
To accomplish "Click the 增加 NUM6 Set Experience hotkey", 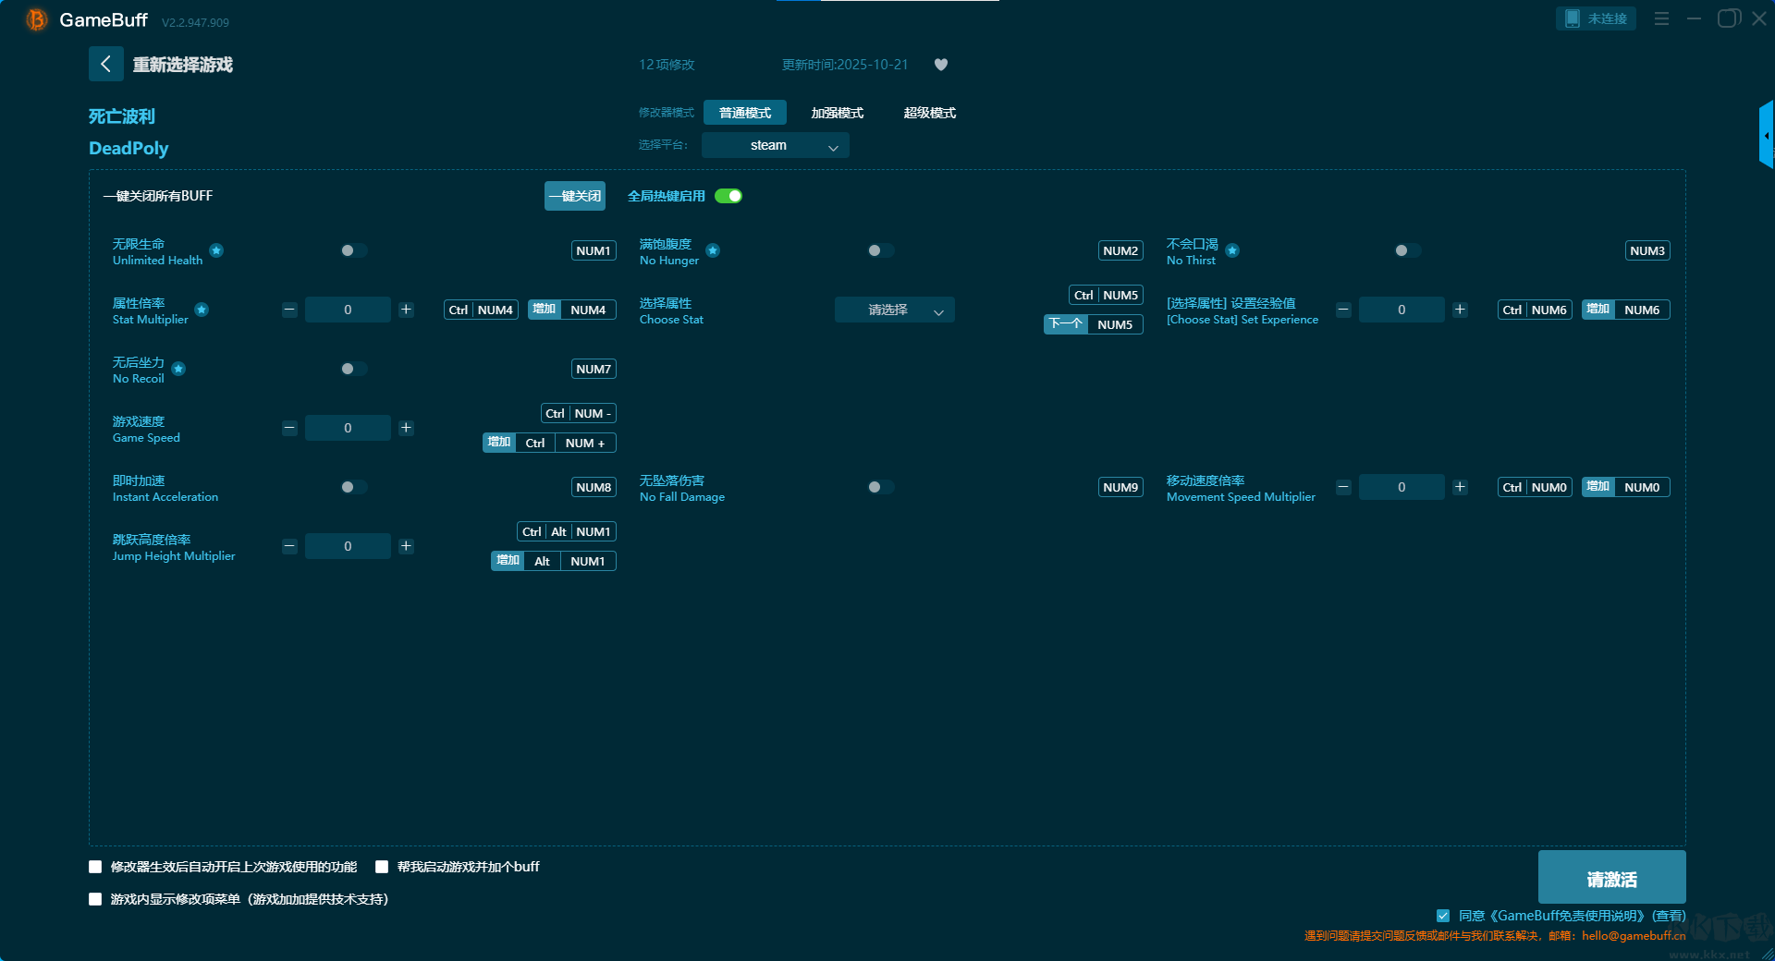I will (x=1626, y=310).
